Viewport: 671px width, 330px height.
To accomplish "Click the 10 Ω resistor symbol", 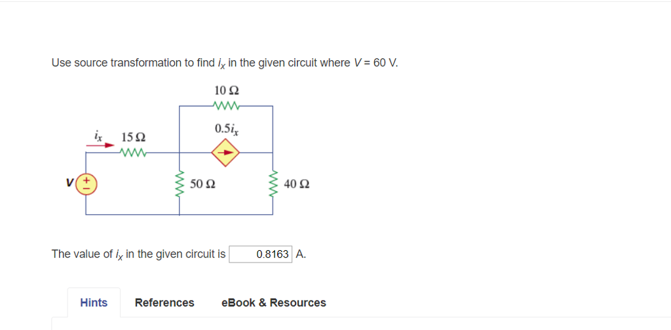I will (227, 105).
